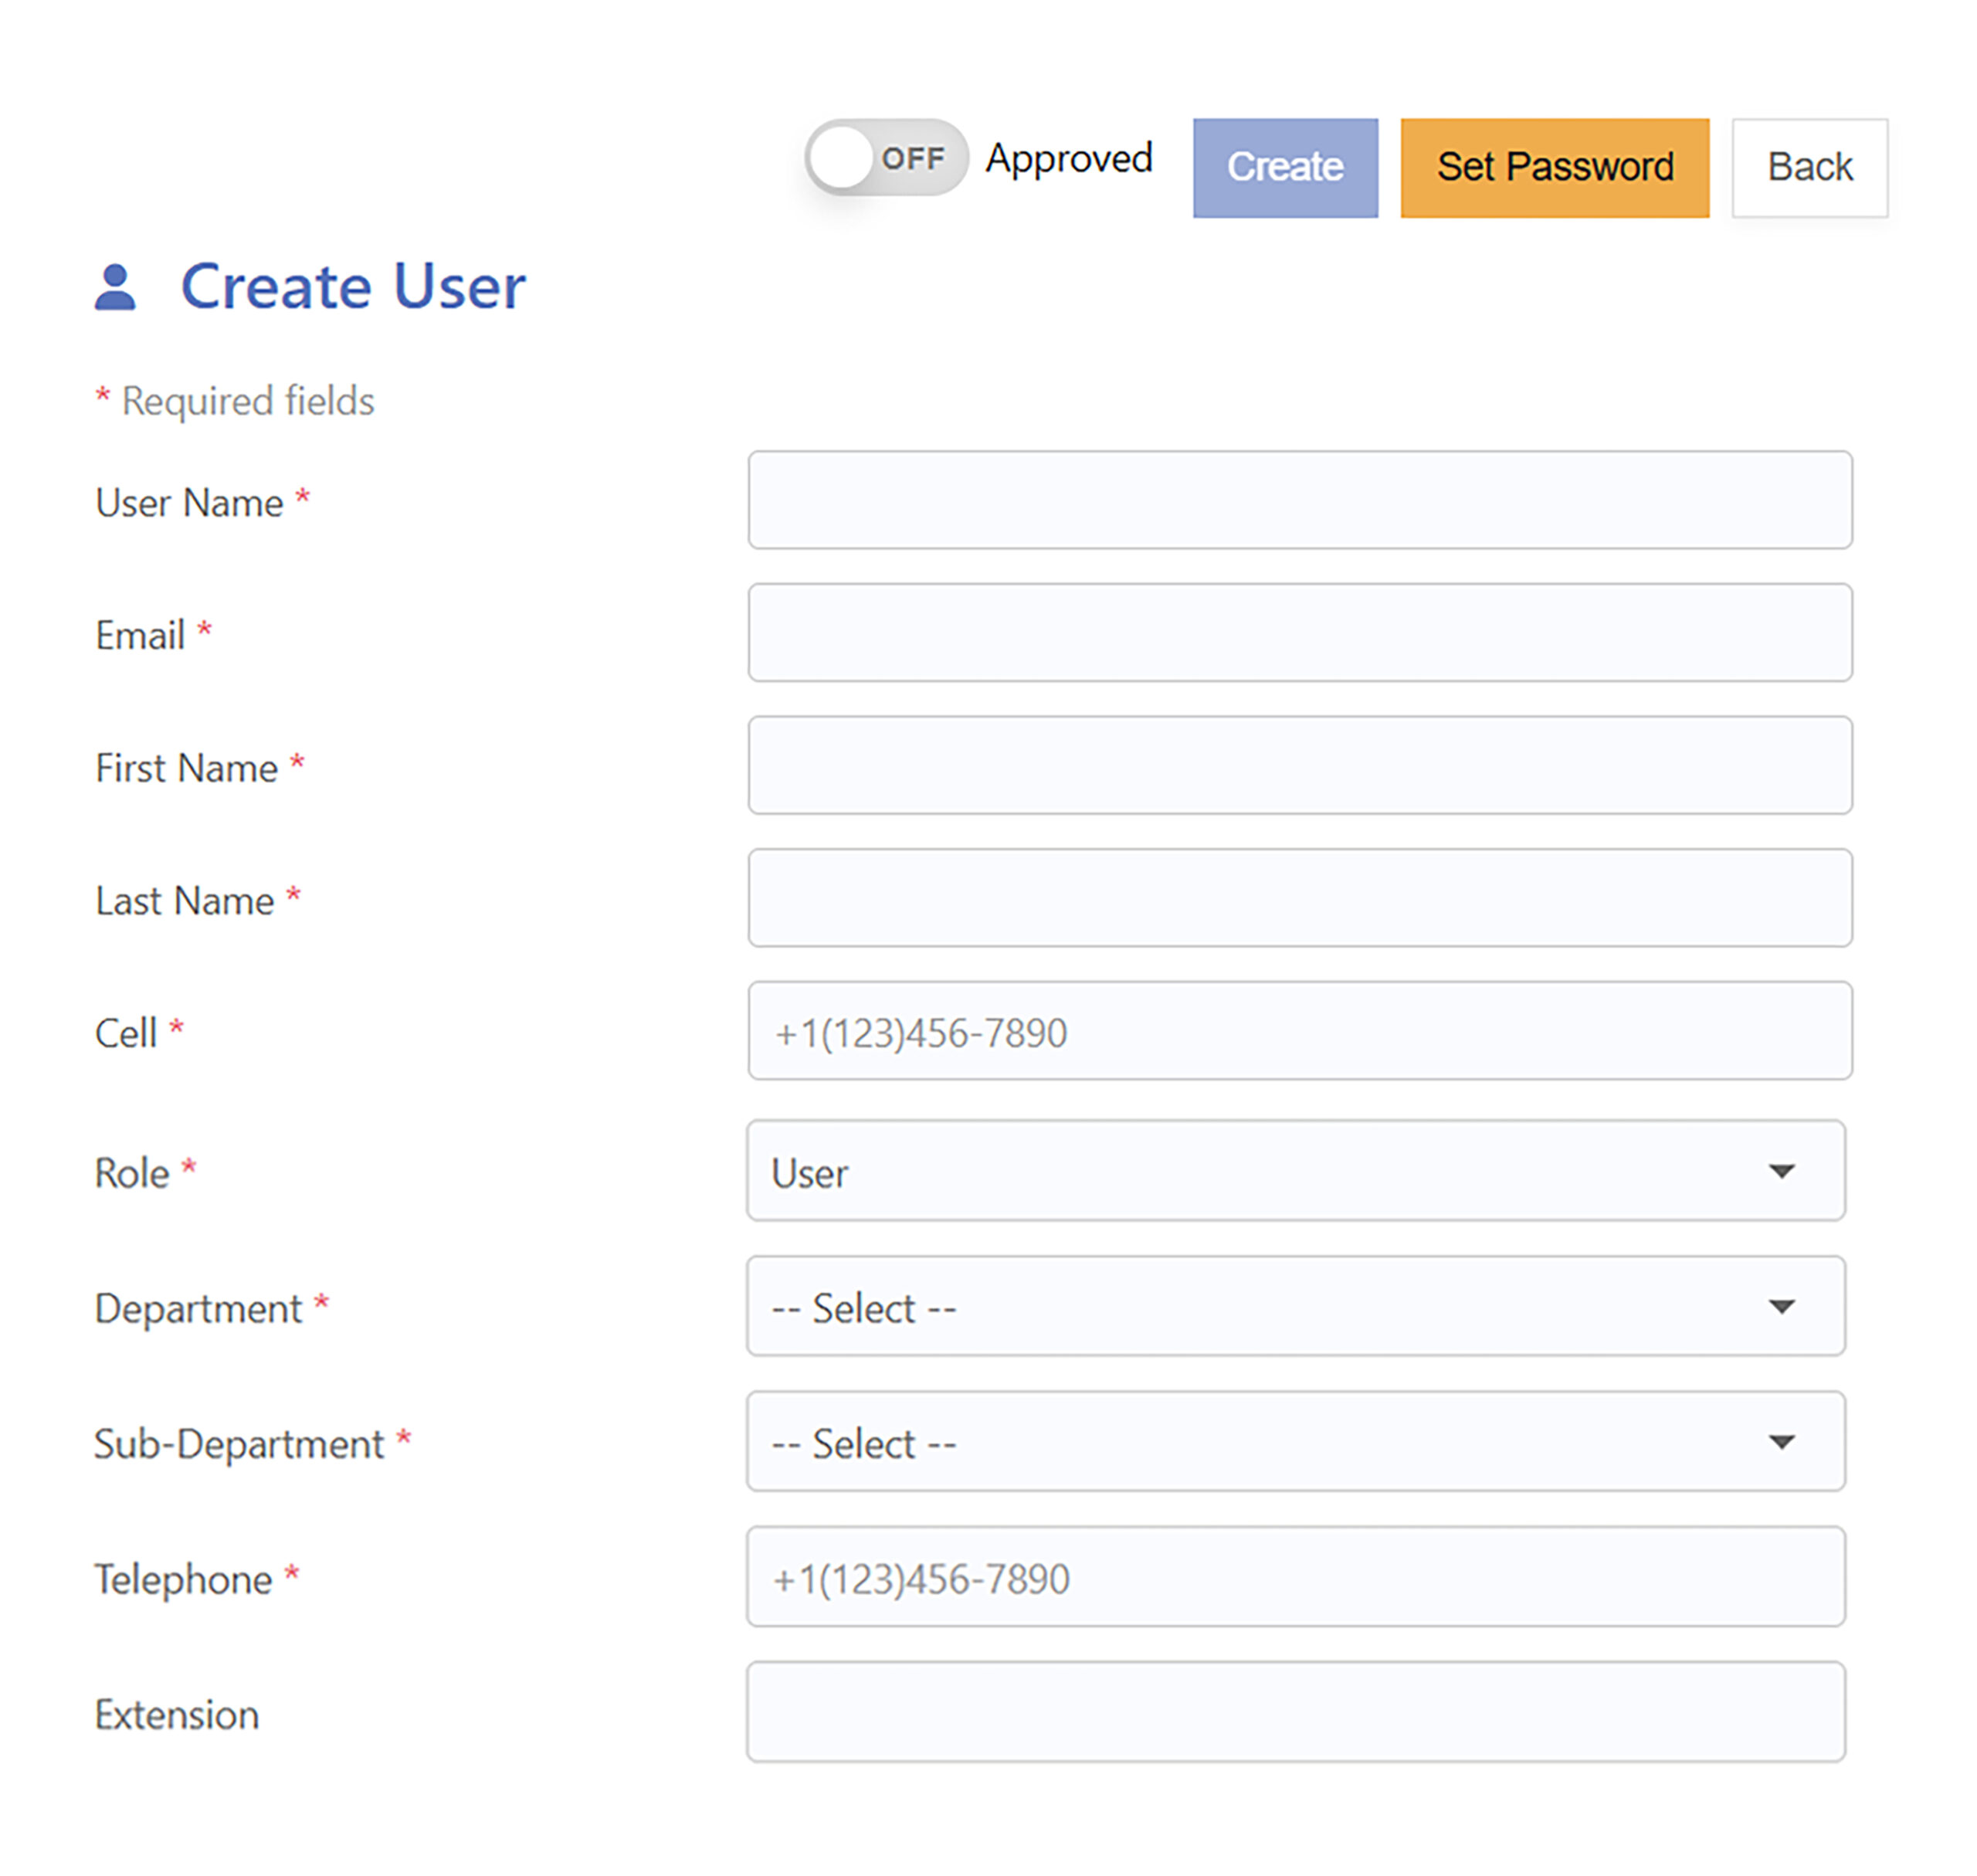Focus the Cell phone number field
Viewport: 1977px width, 1876px height.
click(1298, 1031)
